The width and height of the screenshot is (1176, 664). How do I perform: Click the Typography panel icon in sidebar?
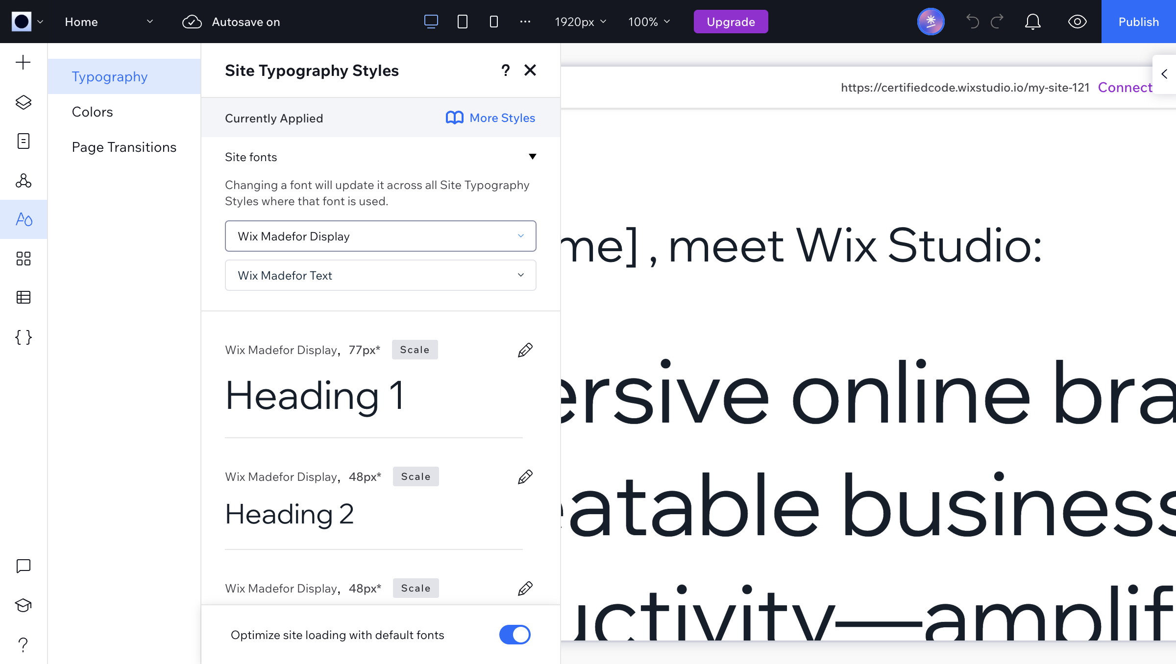(24, 219)
